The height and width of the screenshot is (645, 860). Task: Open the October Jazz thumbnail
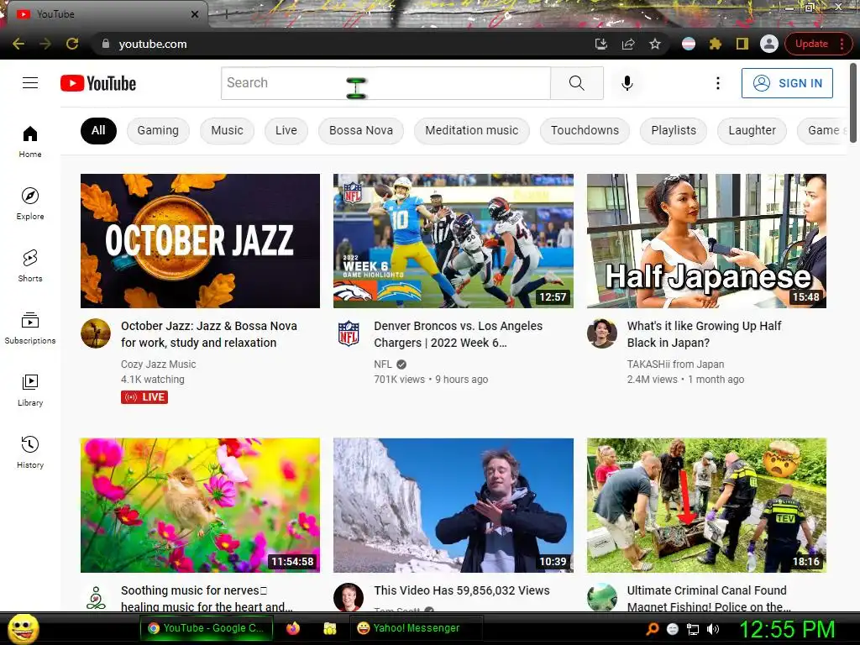point(200,241)
